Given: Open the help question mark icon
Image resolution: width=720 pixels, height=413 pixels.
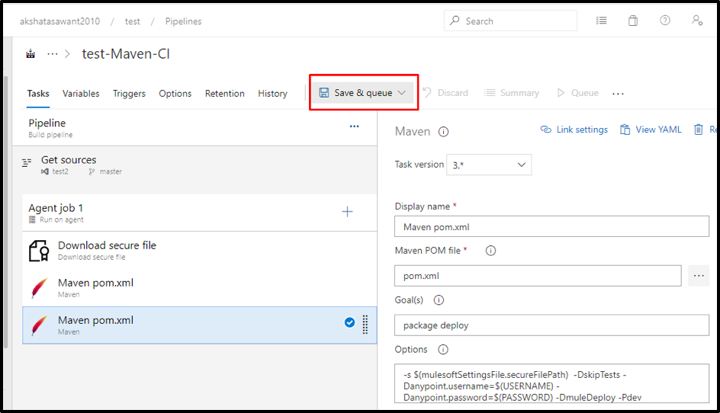Looking at the screenshot, I should 665,21.
